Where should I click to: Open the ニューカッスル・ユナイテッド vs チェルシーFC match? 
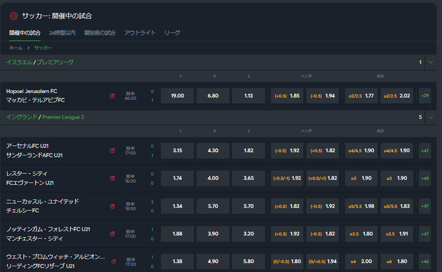43,206
